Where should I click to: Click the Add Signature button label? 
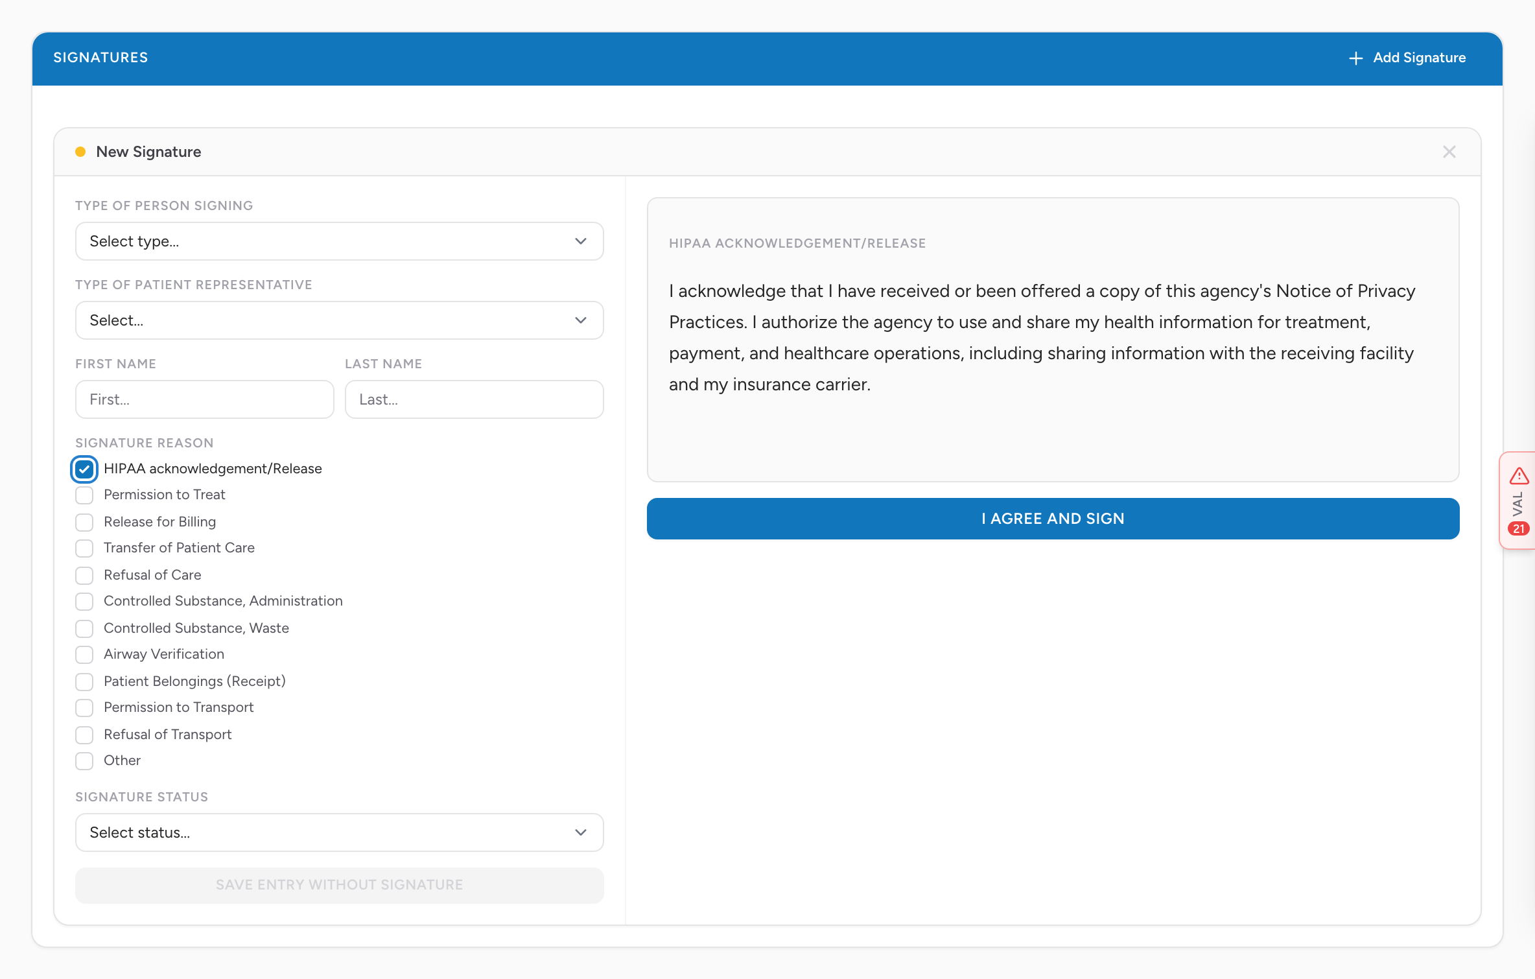pos(1420,58)
